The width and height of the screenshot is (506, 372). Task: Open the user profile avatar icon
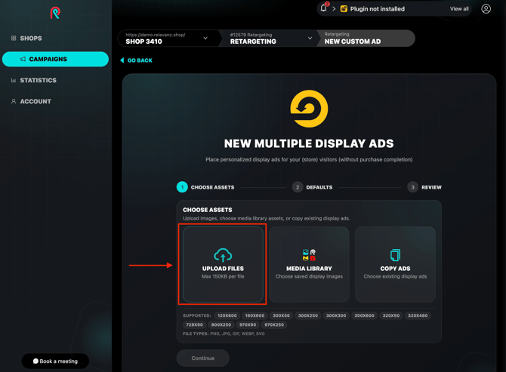[486, 9]
